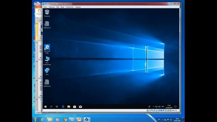
Task: Open the Файл menu in VirtualBox
Action: point(45,7)
